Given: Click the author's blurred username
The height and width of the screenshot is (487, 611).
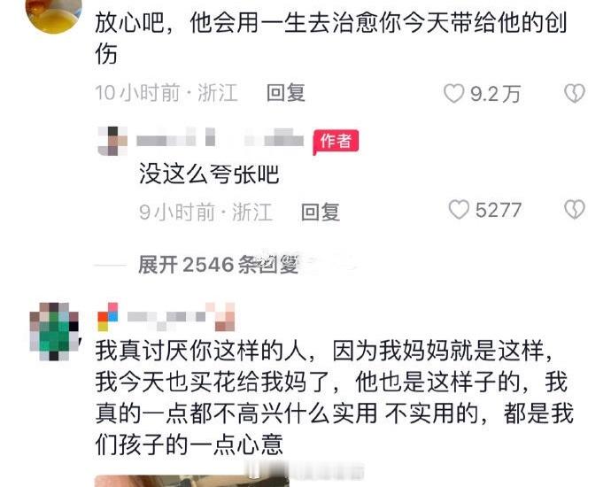Looking at the screenshot, I should pyautogui.click(x=220, y=137).
